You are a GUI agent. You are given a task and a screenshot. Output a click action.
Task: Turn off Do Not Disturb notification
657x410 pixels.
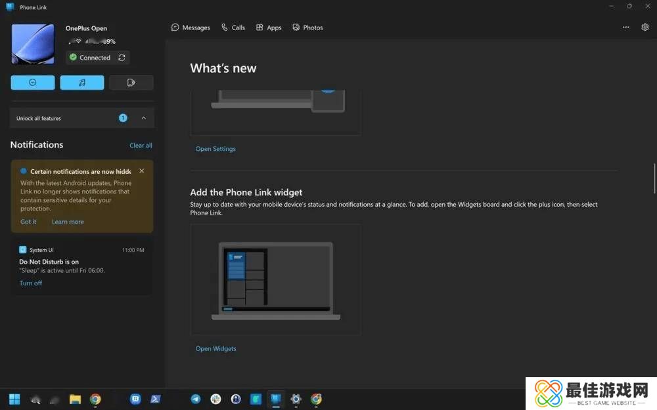pos(31,283)
